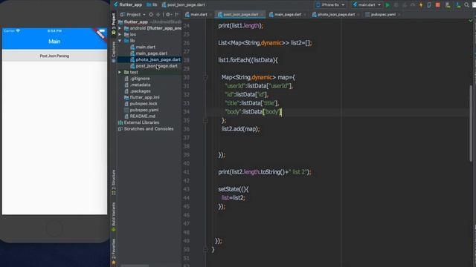Close the main.dart editor tab
476x267 pixels.
210,15
